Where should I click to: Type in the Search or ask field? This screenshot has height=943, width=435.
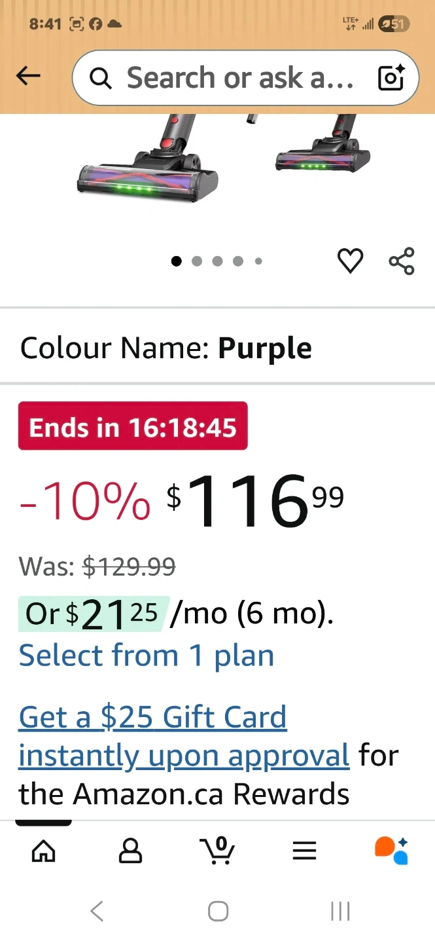click(239, 78)
